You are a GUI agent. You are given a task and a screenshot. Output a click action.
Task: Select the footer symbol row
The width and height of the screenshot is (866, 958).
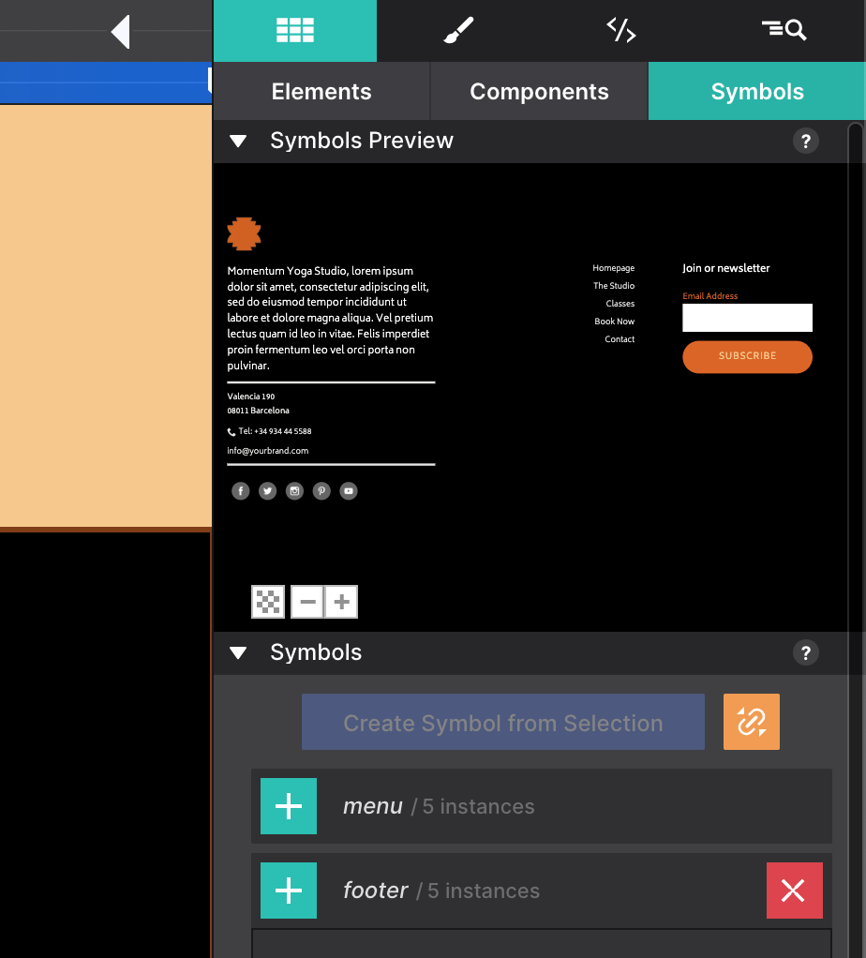[x=541, y=891]
